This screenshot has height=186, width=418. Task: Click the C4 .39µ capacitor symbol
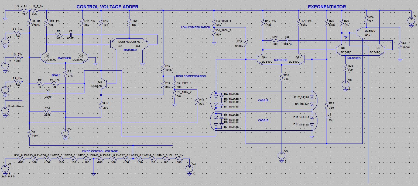(x=326, y=117)
